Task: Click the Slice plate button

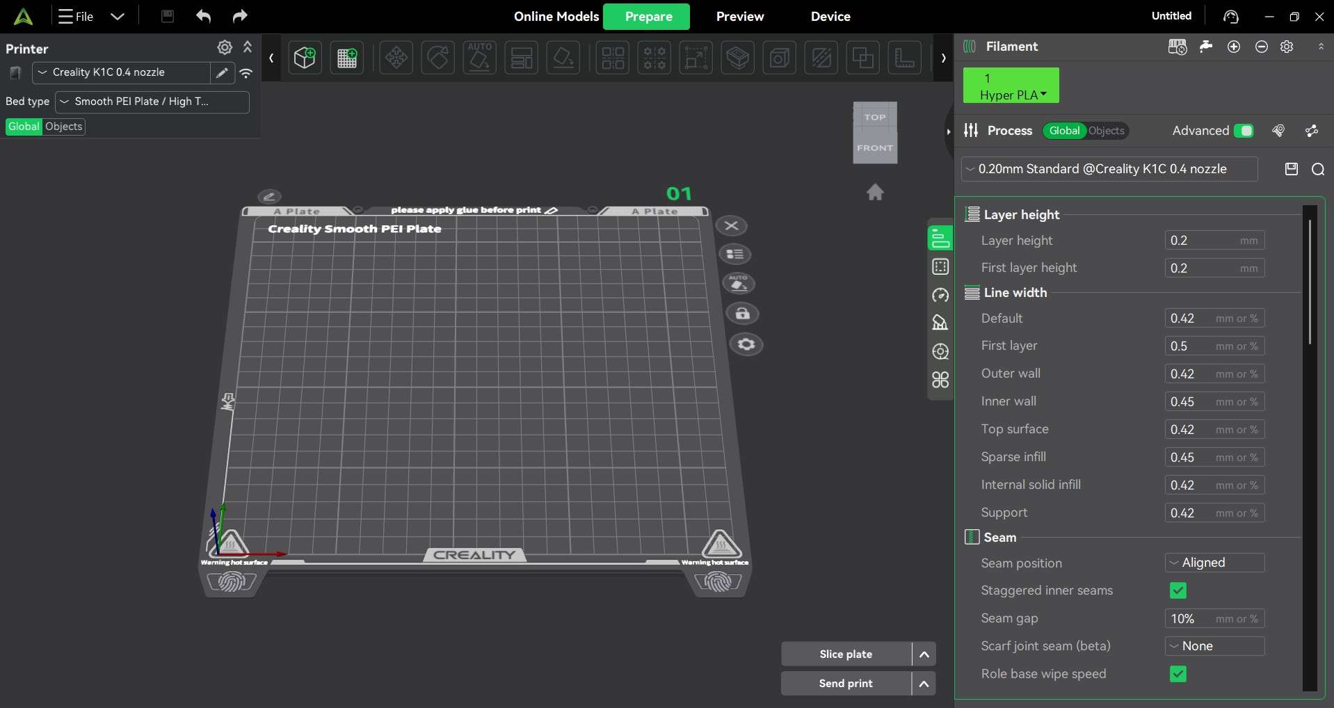Action: 846,654
